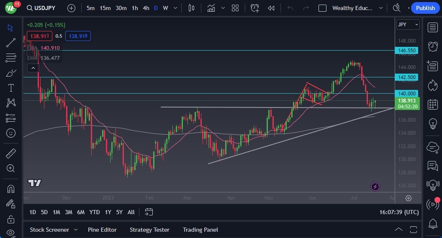Open the JPY currency dropdown
Image resolution: width=442 pixels, height=238 pixels.
(x=408, y=25)
